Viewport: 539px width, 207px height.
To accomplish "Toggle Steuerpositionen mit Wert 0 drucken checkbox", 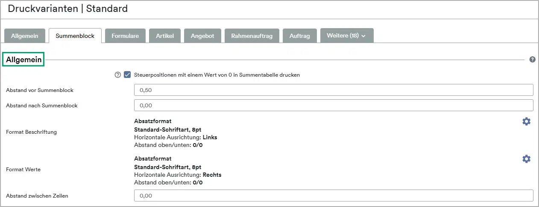I will tap(127, 75).
